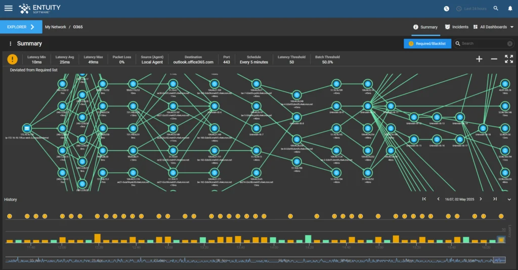Zoom in on the path map
The height and width of the screenshot is (270, 518).
479,59
